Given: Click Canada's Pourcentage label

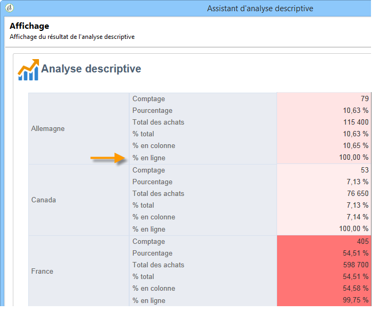Looking at the screenshot, I should tap(152, 182).
